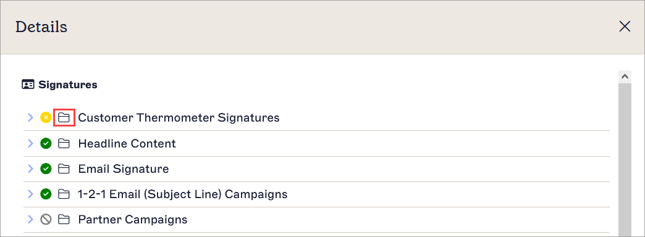
Task: Click the 1-2-1 Email Campaigns folder icon
Action: (64, 194)
